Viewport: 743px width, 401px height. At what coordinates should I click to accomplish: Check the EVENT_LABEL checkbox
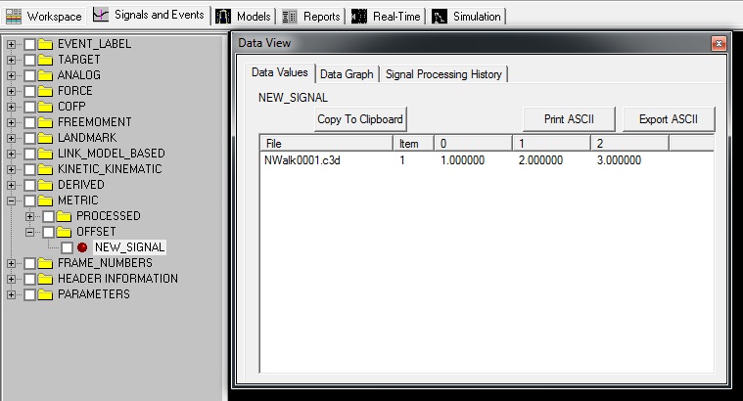[29, 45]
